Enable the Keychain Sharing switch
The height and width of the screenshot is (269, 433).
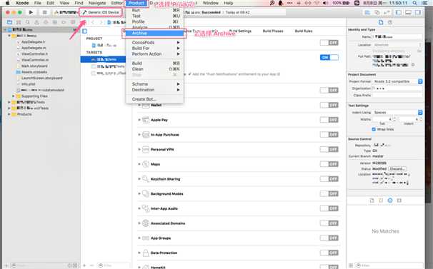click(329, 179)
